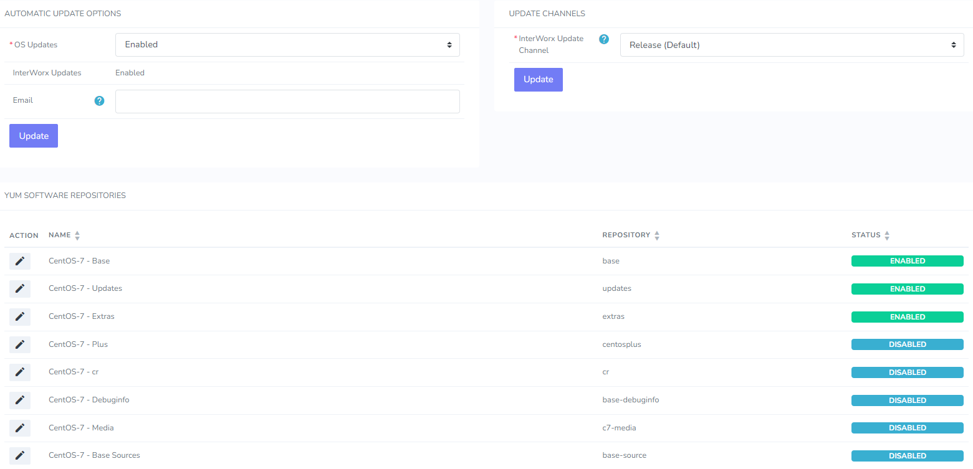Toggle the DISABLED status on base-debuginfo repository

[907, 400]
